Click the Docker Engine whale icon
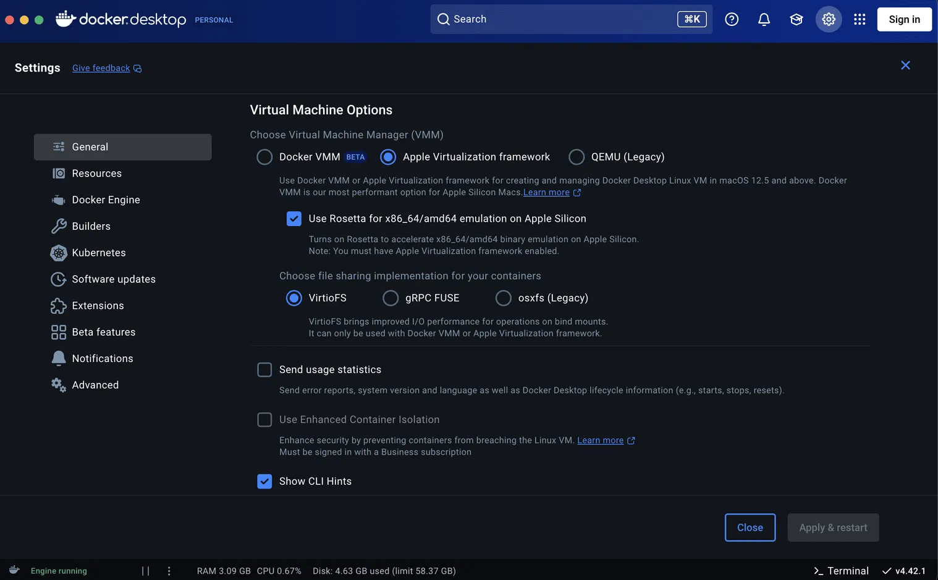This screenshot has width=938, height=580. click(x=59, y=200)
